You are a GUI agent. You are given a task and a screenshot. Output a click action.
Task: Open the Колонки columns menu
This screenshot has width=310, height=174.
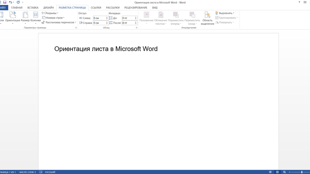pos(35,18)
